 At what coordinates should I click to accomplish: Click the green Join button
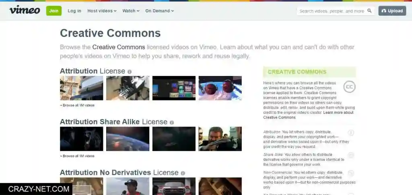[x=54, y=11]
